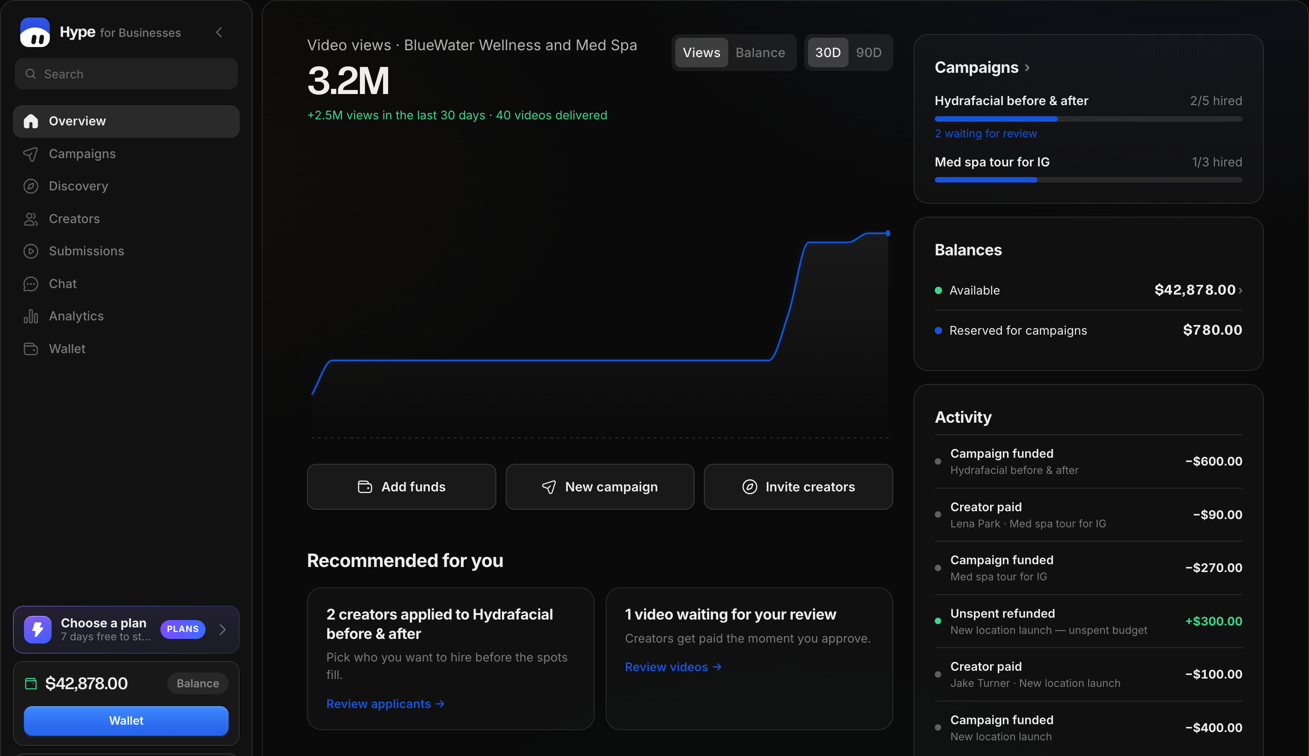Select Overview in the sidebar
Viewport: 1309px width, 756px height.
click(x=126, y=122)
